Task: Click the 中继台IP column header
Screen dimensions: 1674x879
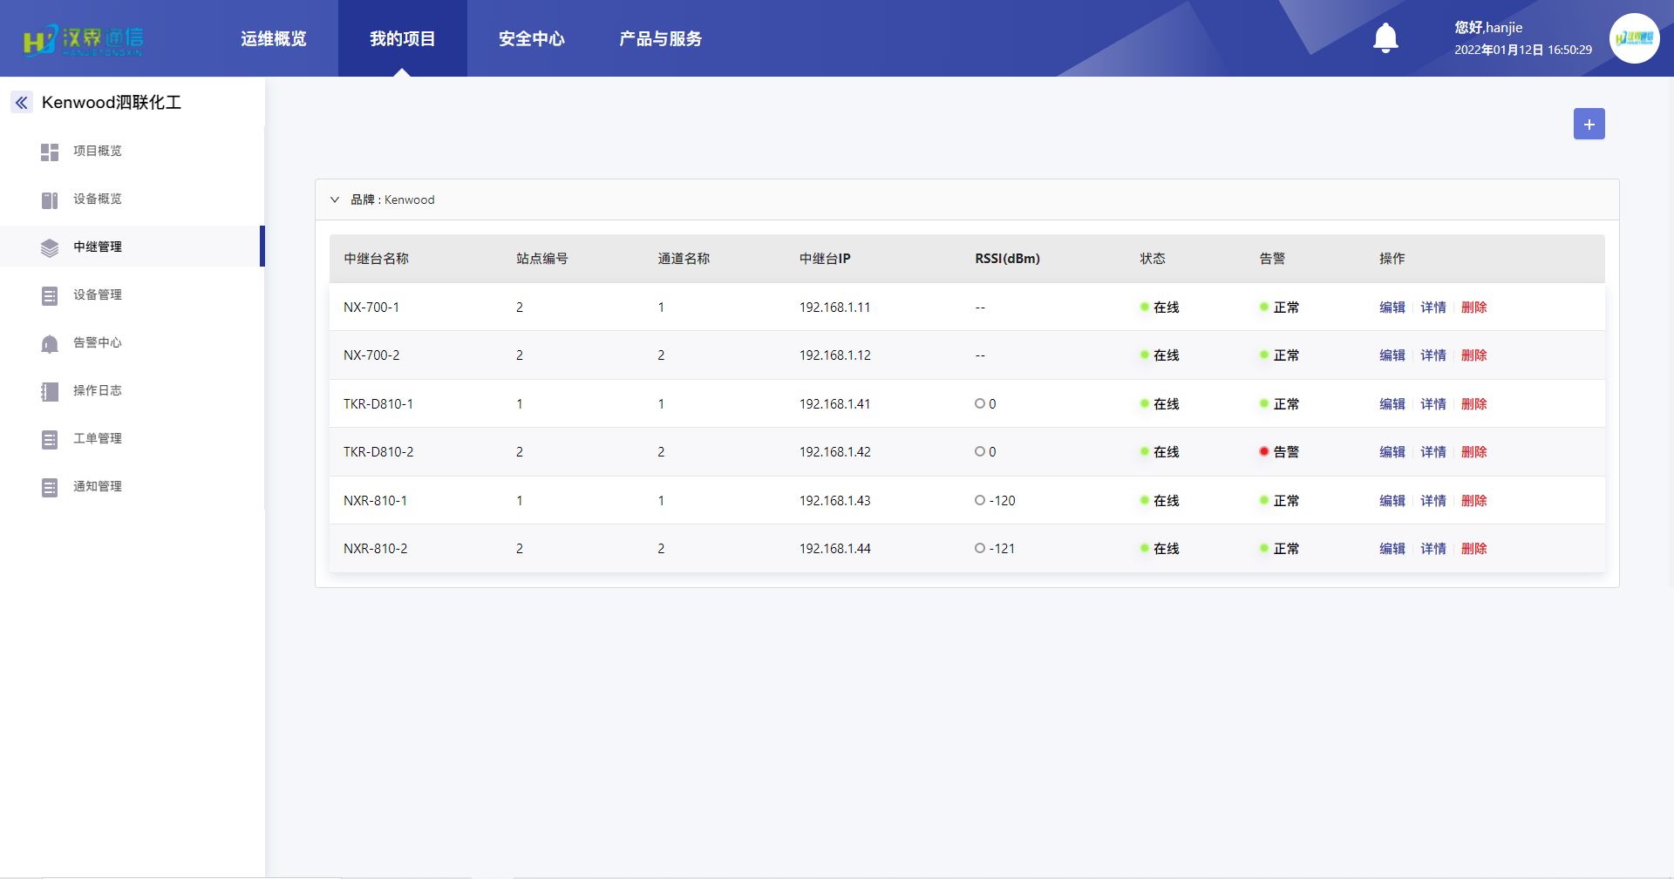Action: tap(825, 259)
